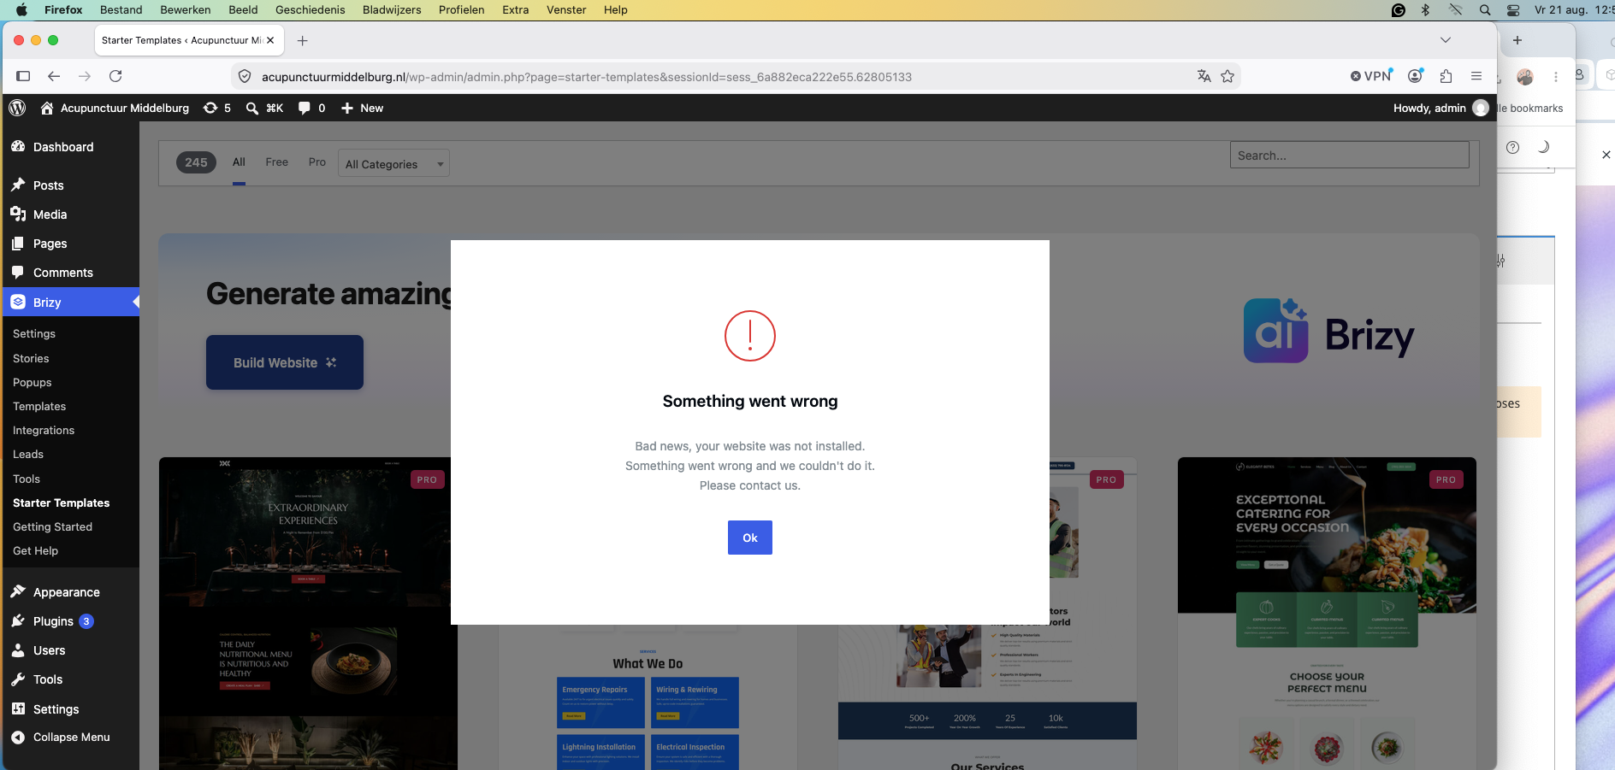
Task: Visit site Acupunctuur Middelburg
Action: [x=115, y=108]
